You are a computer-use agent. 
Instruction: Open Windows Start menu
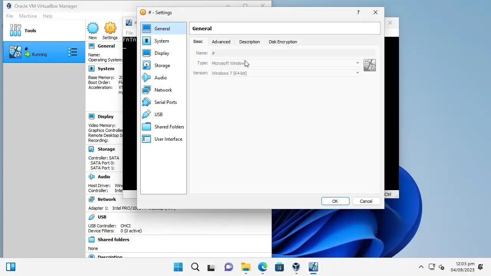pos(178,267)
